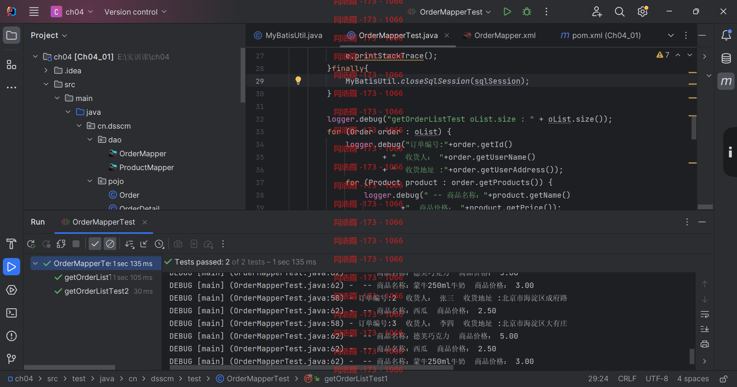Close the OrderMapperTest.java editor tab
The width and height of the screenshot is (737, 387).
pyautogui.click(x=447, y=35)
